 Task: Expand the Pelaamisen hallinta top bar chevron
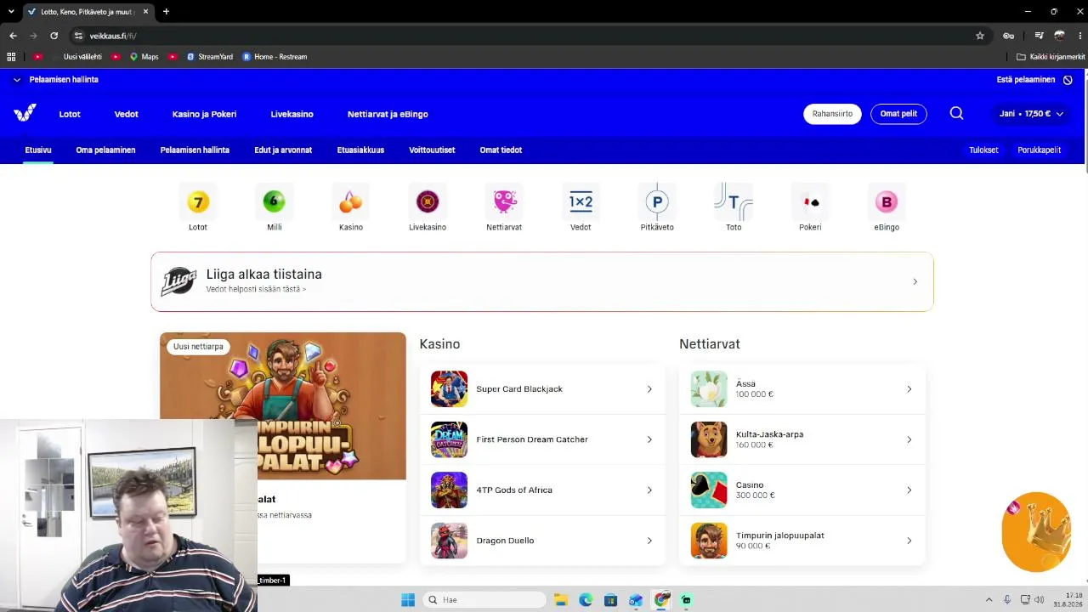pos(17,80)
